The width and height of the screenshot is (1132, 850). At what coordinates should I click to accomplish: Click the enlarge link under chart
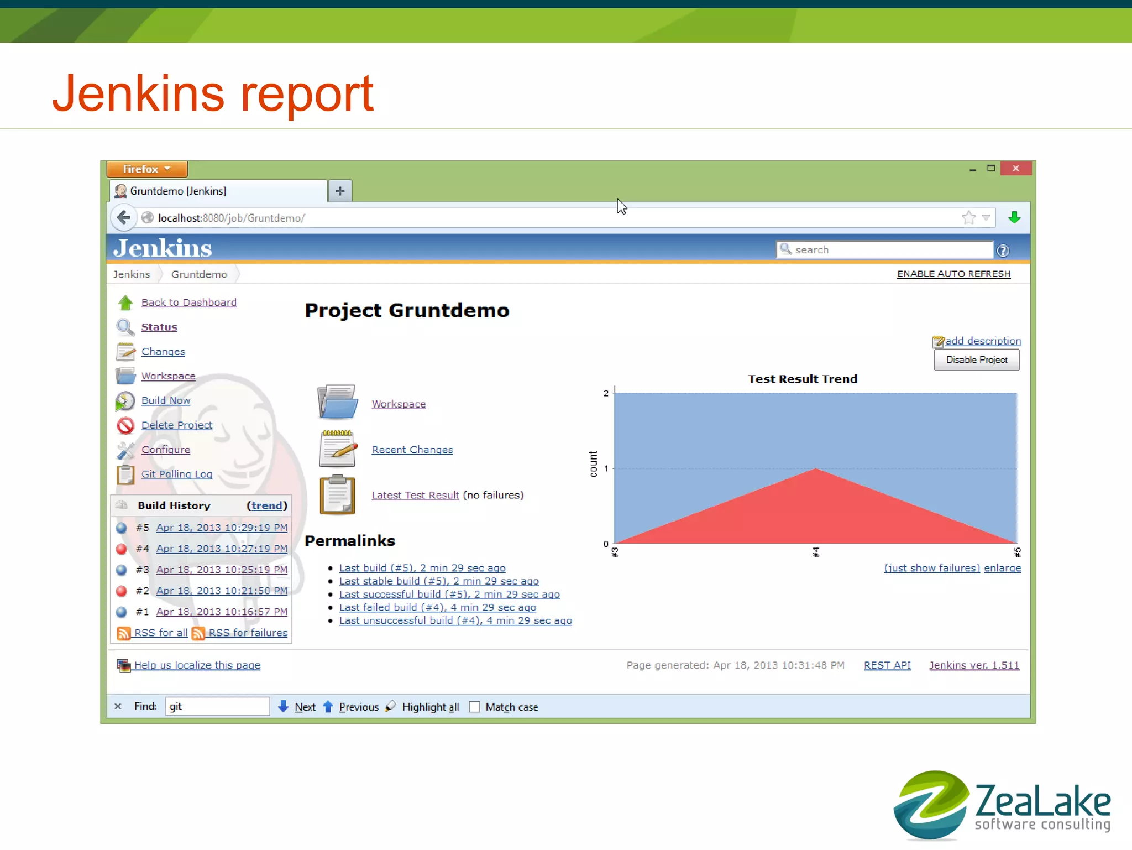(1002, 568)
